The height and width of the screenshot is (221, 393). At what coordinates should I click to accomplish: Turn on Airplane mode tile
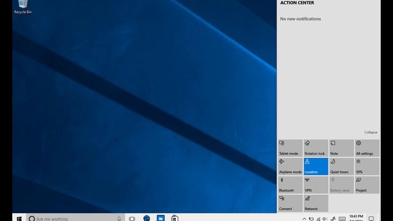click(290, 166)
